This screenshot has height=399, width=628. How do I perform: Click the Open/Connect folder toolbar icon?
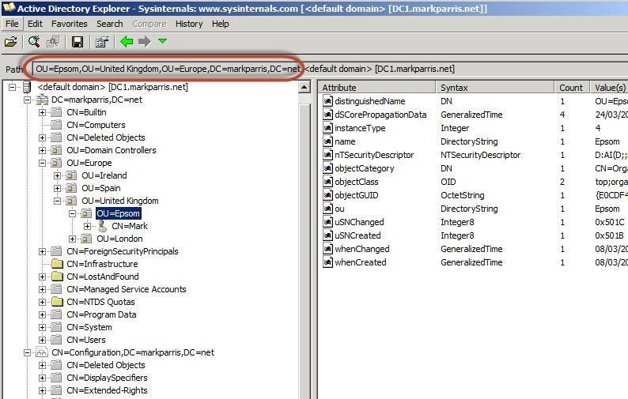[x=11, y=42]
